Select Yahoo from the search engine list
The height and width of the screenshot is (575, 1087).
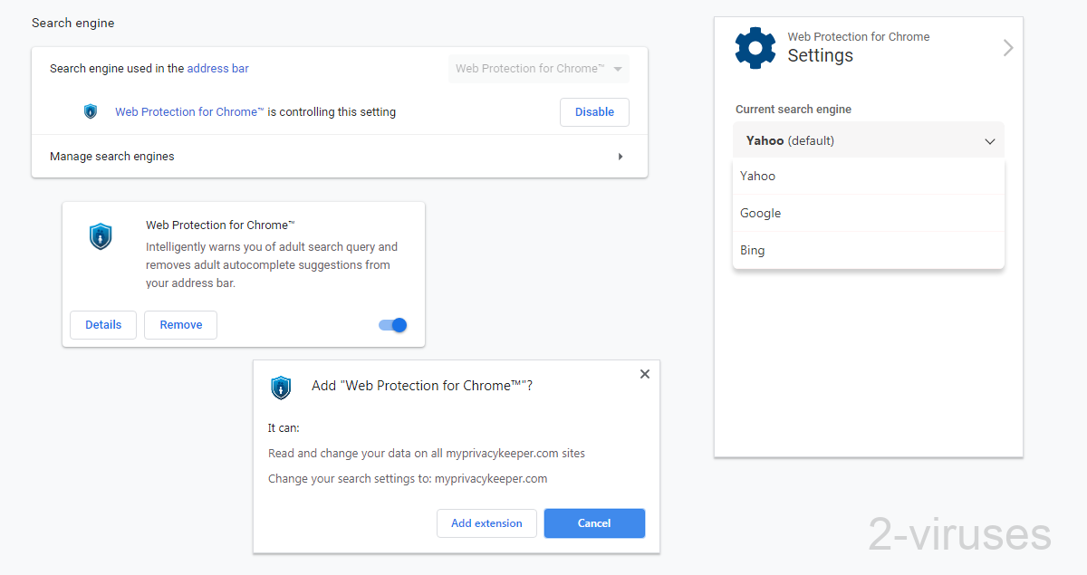point(757,176)
